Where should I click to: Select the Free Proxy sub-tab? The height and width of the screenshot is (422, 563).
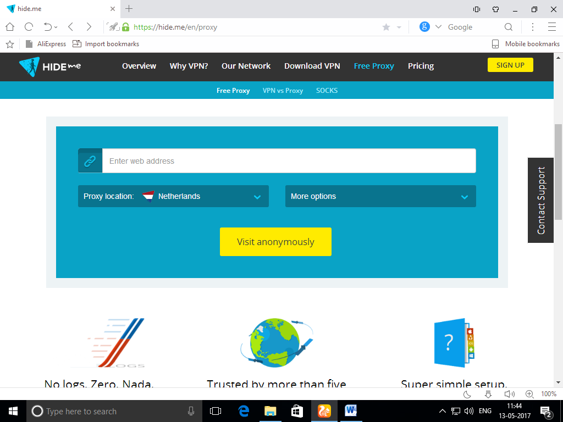[x=233, y=91]
